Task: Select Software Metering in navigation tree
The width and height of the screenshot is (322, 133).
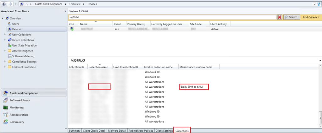Action: click(x=23, y=56)
